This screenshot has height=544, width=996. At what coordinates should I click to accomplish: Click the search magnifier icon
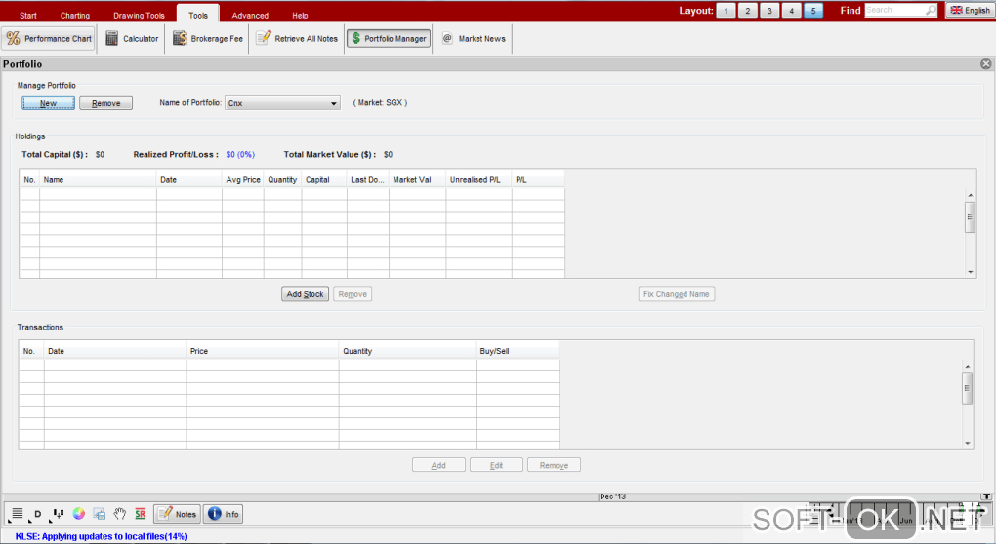click(931, 10)
